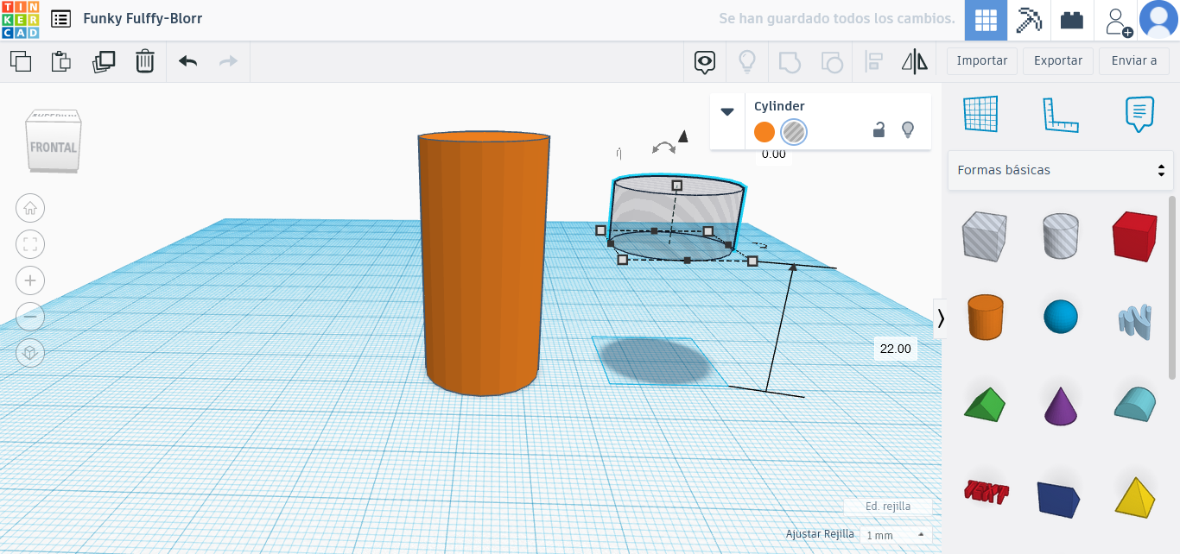Toggle the view-all notes eye icon
1180x554 pixels.
(706, 61)
